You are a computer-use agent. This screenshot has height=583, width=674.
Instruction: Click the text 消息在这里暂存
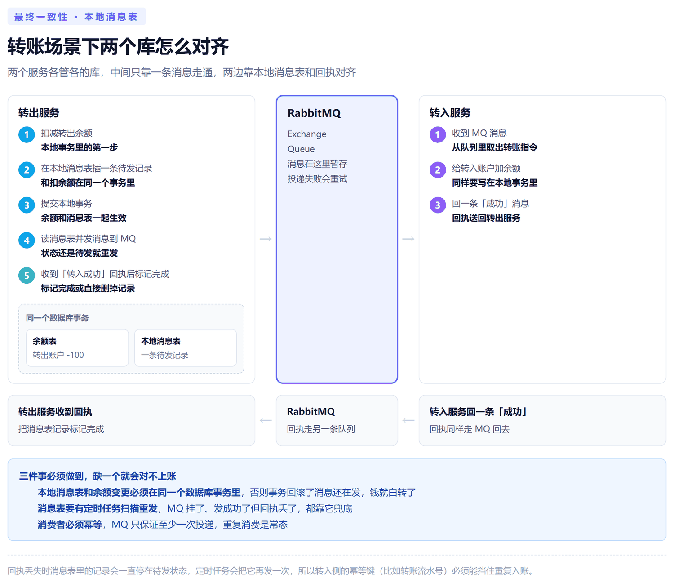click(x=318, y=164)
